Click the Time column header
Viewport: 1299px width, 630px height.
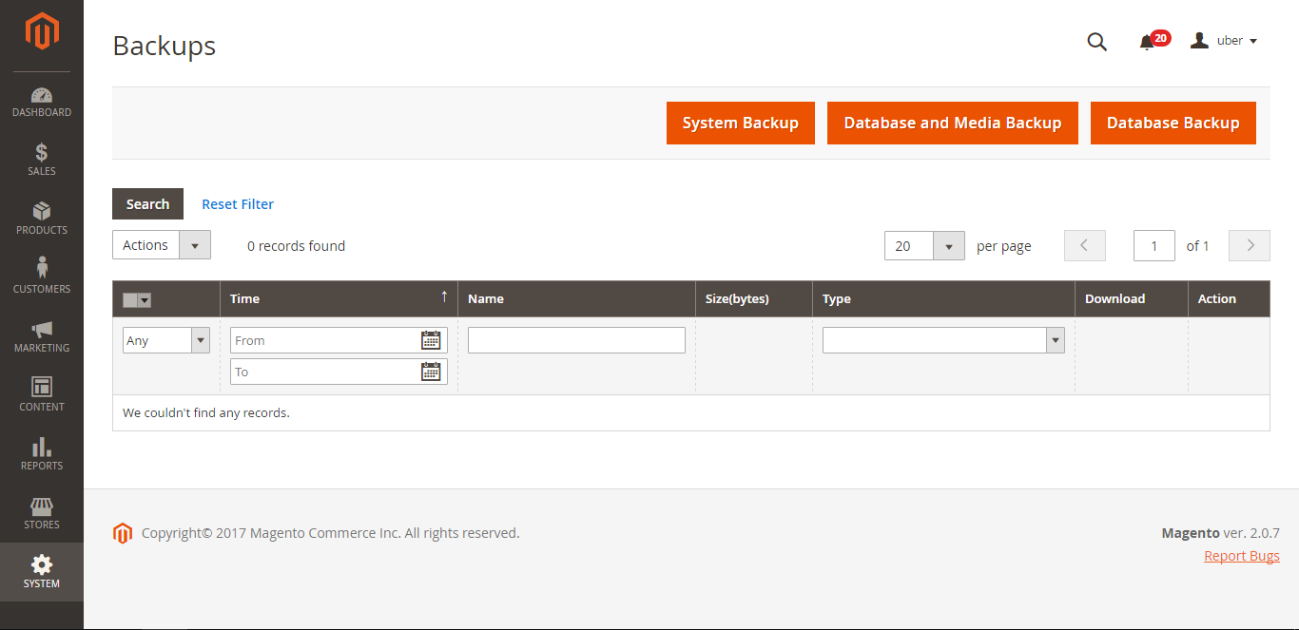pyautogui.click(x=339, y=298)
